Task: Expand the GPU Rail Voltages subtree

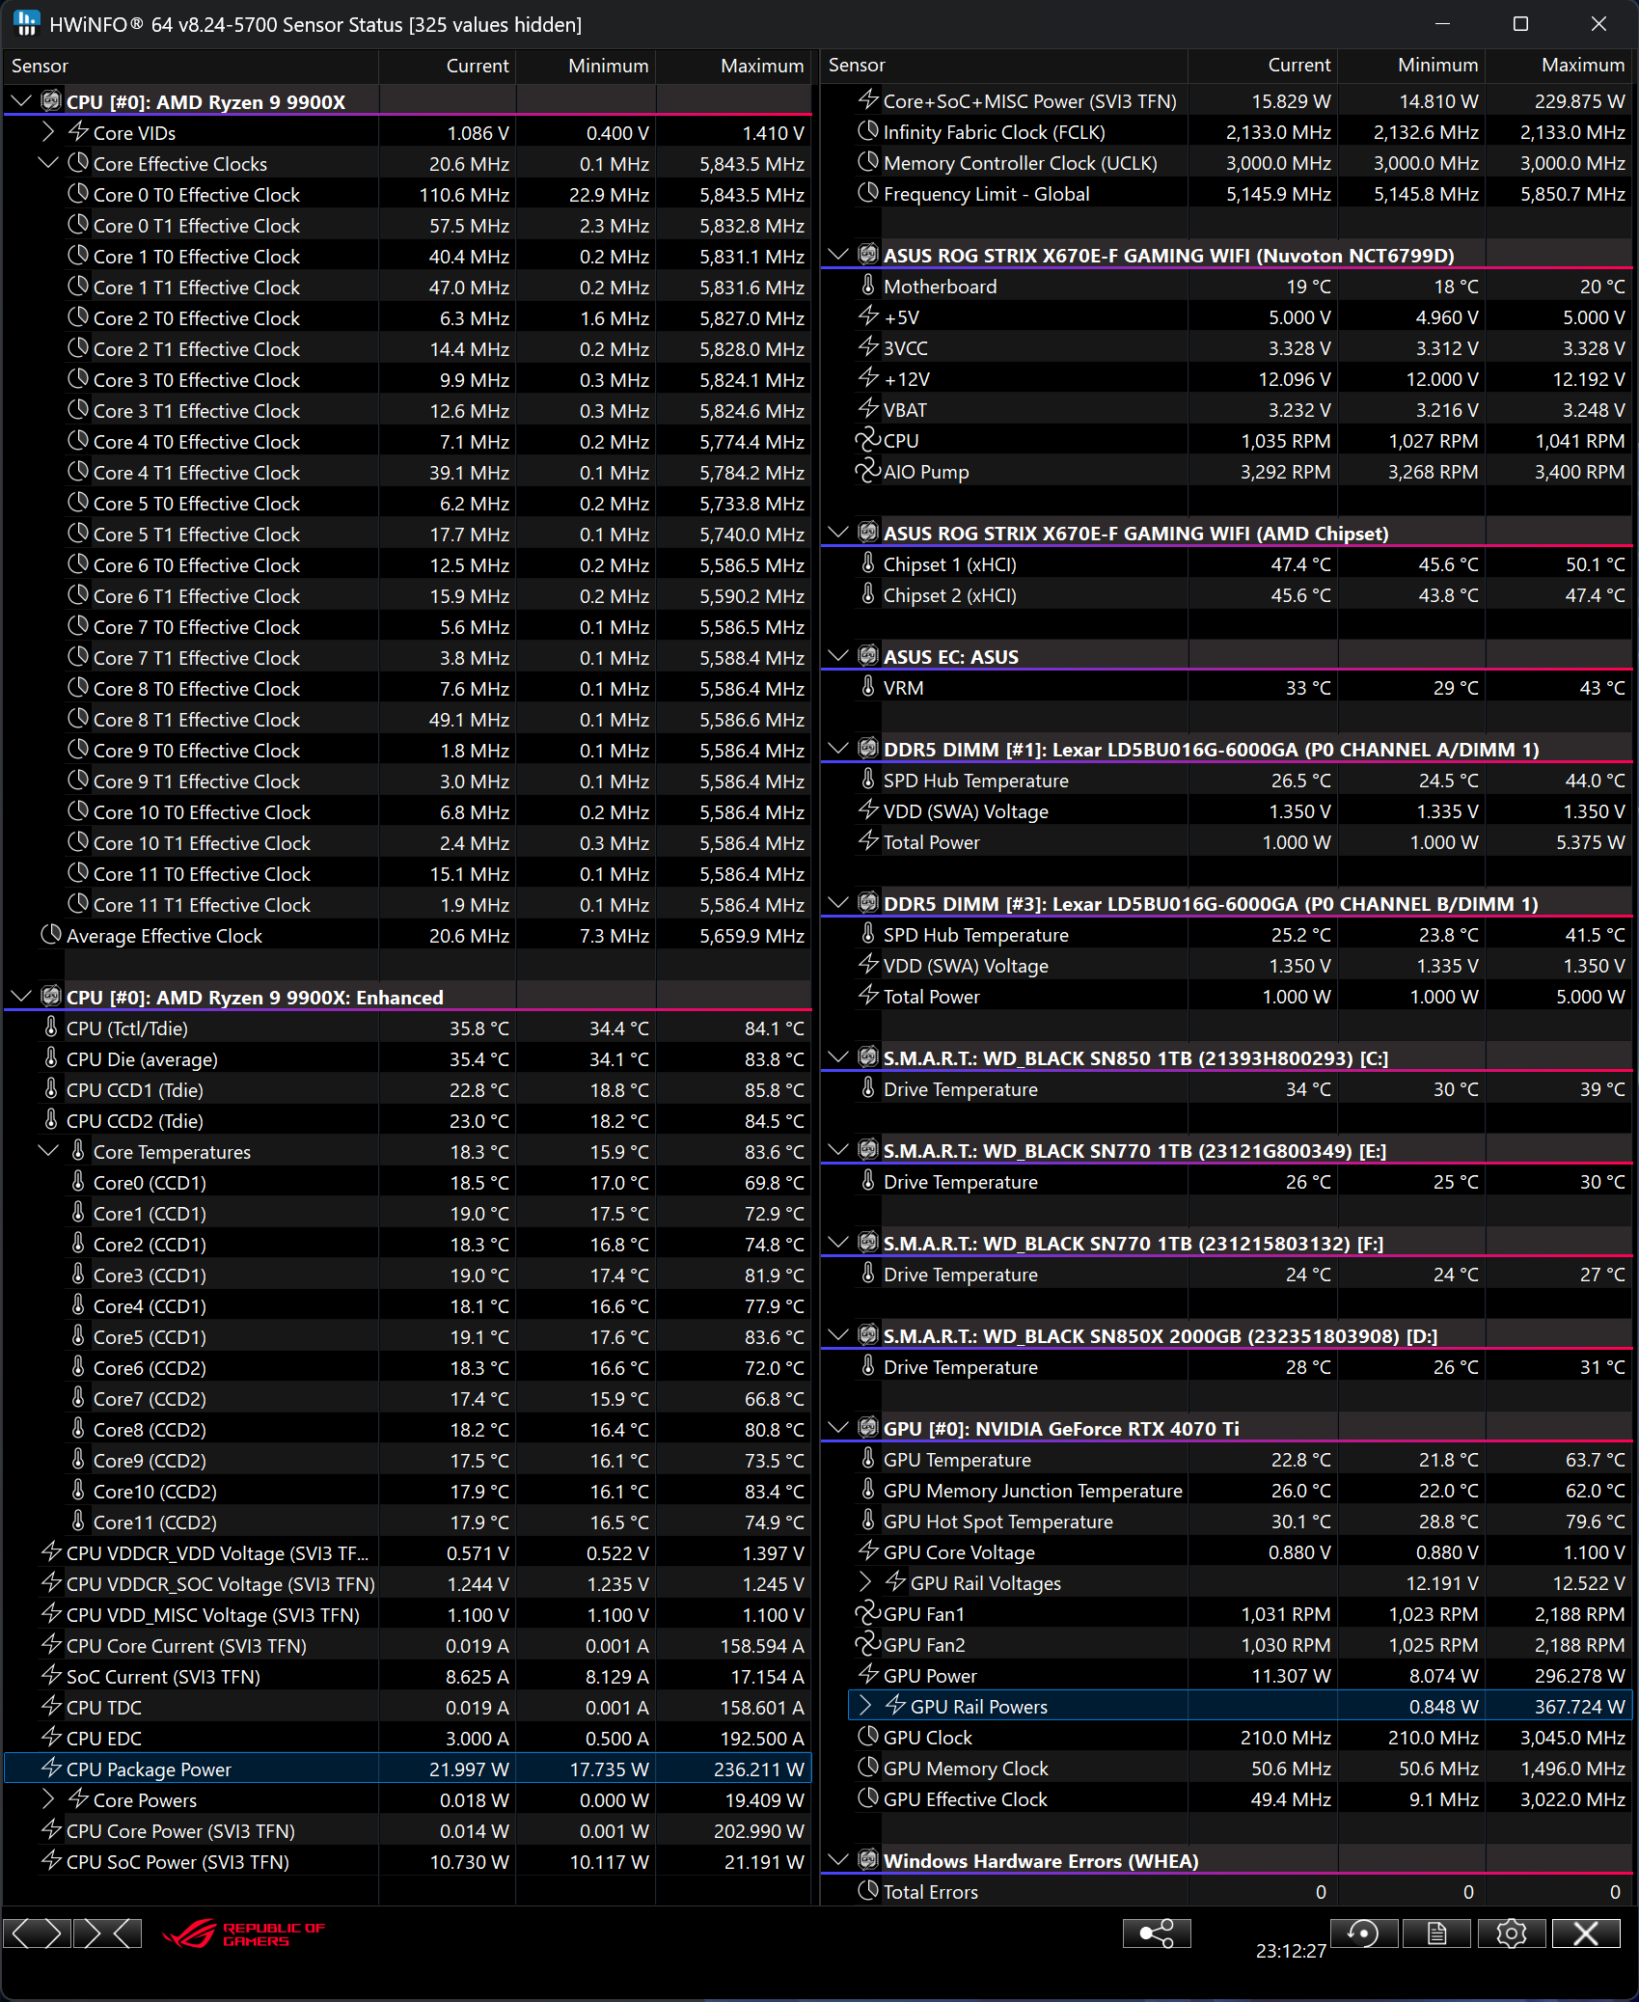Action: [865, 1582]
